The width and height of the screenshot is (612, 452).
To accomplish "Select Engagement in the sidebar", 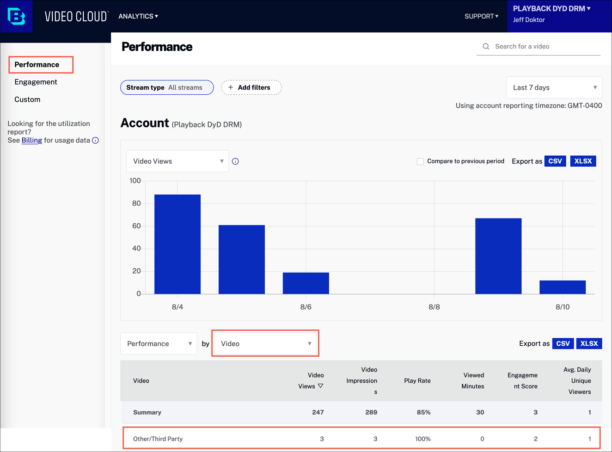I will pyautogui.click(x=36, y=82).
